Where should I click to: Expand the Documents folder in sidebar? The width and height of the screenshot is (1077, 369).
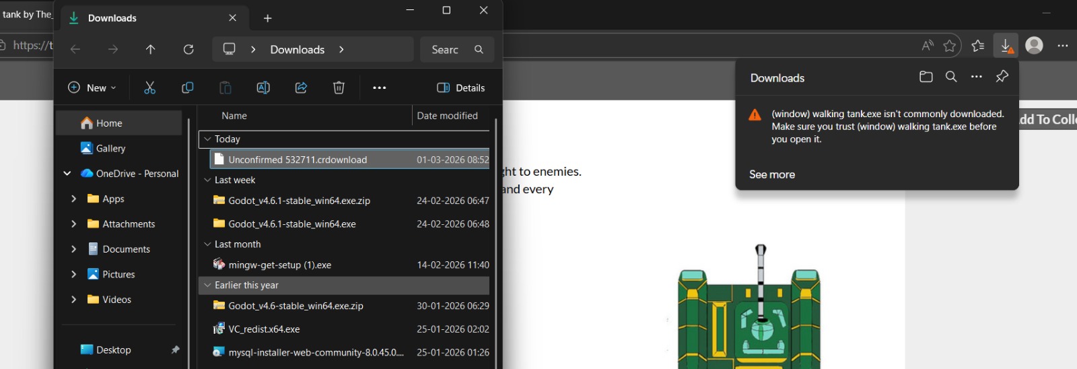click(73, 249)
